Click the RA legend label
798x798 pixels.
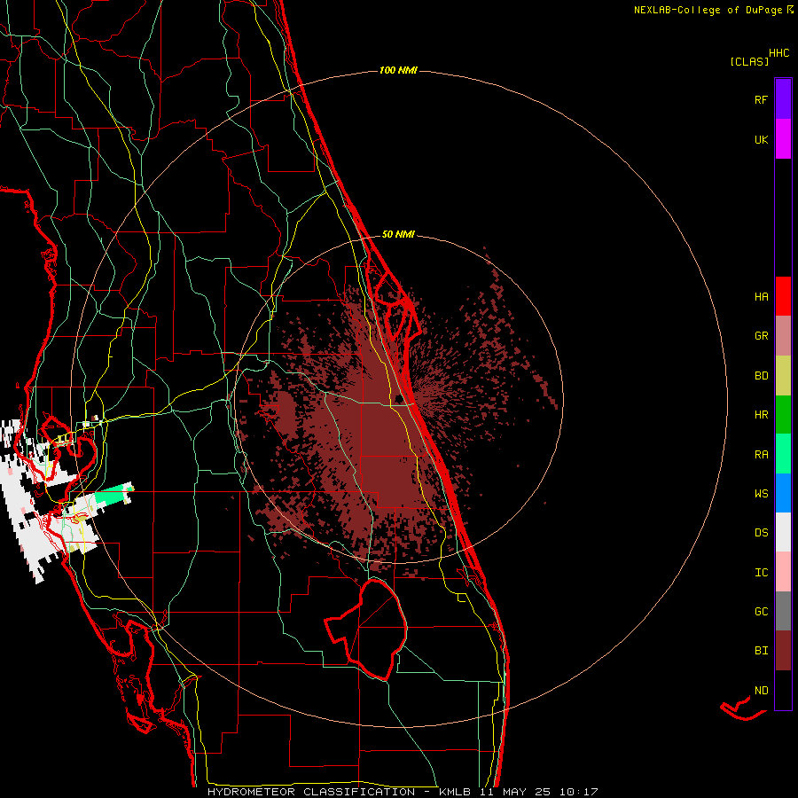(761, 455)
